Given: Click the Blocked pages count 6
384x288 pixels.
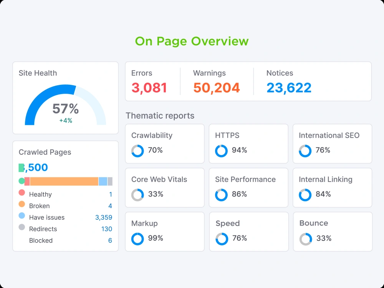Looking at the screenshot, I should click(110, 240).
